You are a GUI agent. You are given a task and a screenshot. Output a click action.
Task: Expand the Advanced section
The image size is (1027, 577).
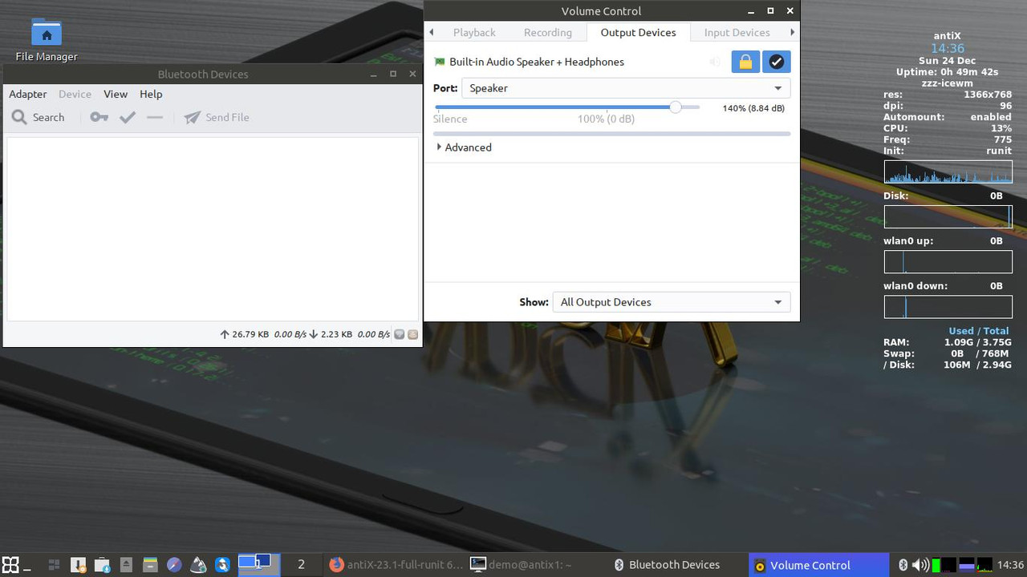(x=464, y=147)
